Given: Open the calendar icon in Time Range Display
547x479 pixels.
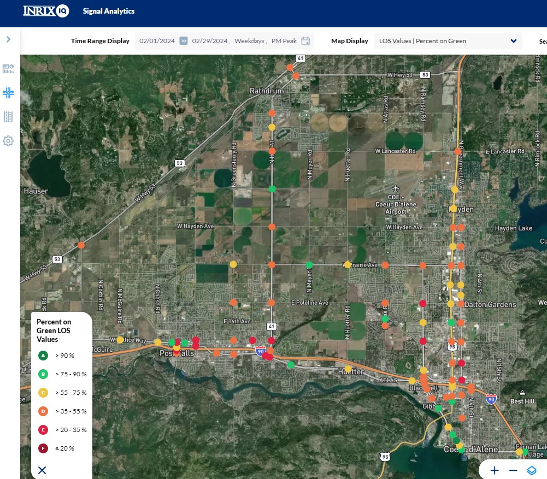Looking at the screenshot, I should click(305, 41).
